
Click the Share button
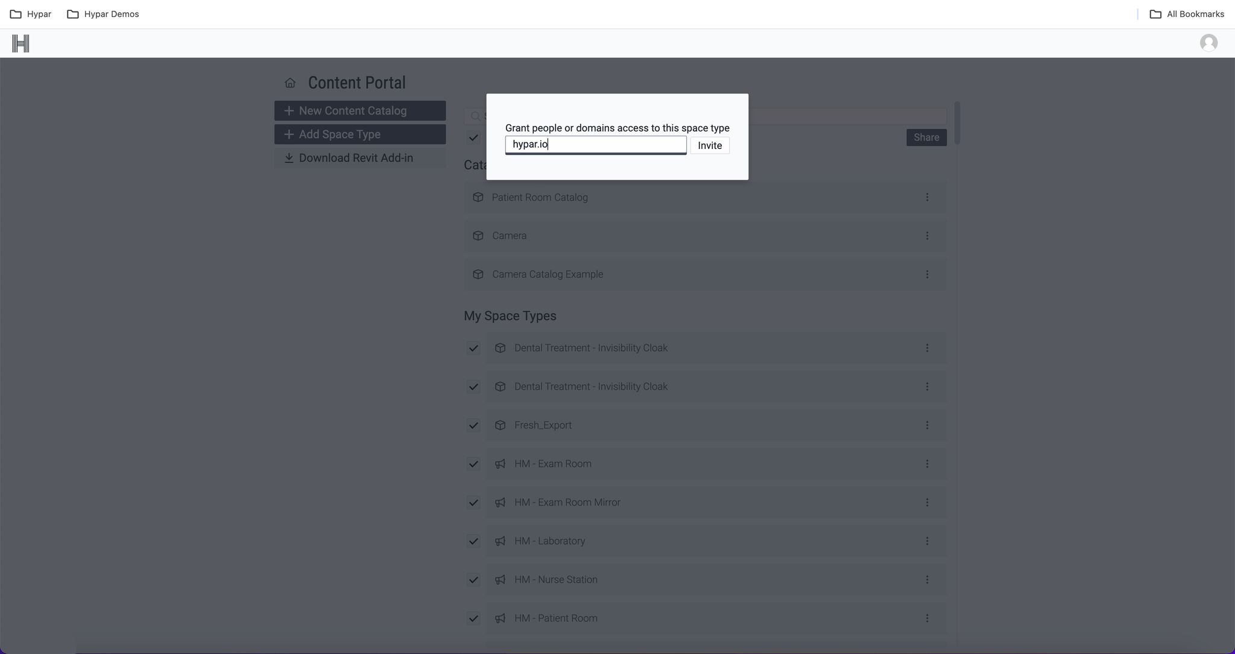(926, 138)
